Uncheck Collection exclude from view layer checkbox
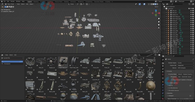Image resolution: width=195 pixels, height=102 pixels. 189,9
